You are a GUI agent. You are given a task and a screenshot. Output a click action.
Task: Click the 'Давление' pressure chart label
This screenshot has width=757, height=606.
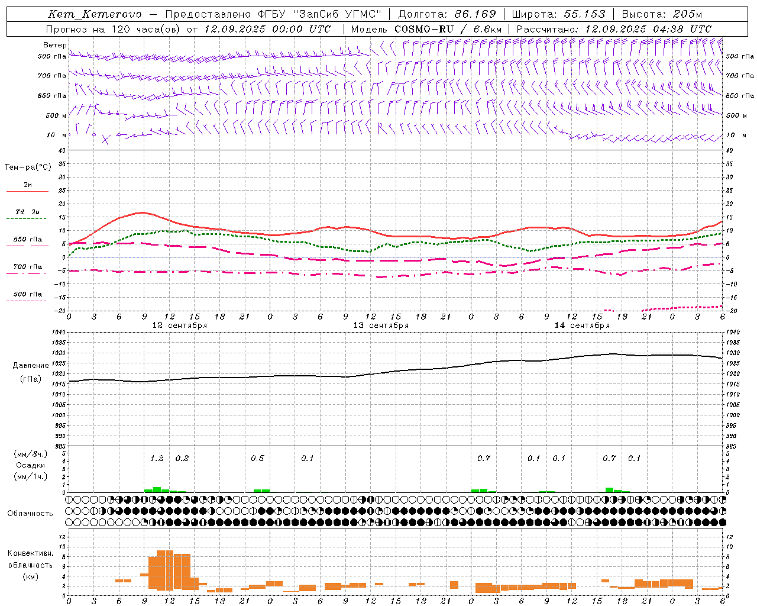coord(31,366)
